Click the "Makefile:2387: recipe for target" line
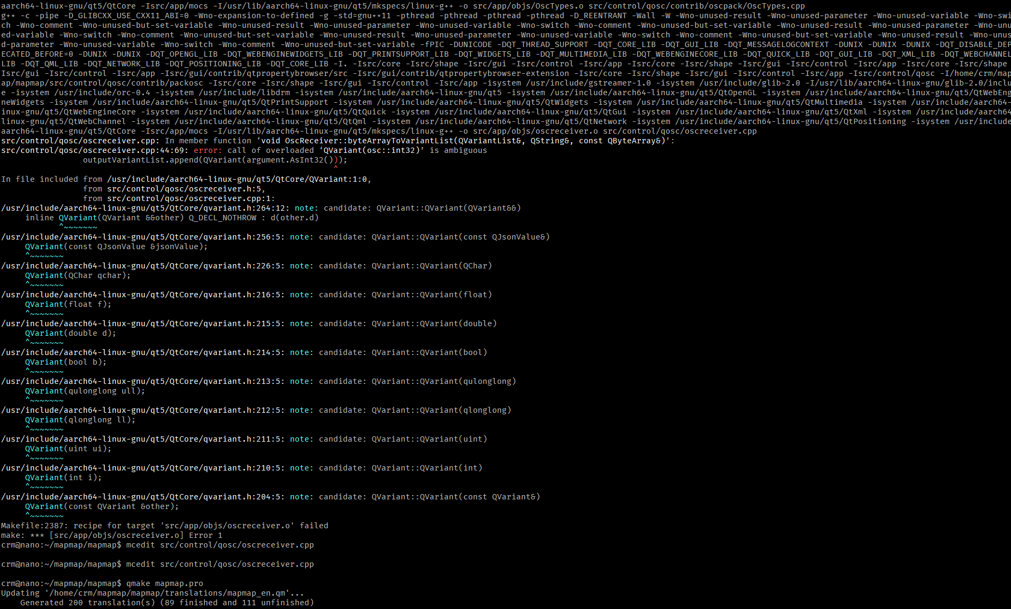1011x609 pixels. tap(165, 526)
